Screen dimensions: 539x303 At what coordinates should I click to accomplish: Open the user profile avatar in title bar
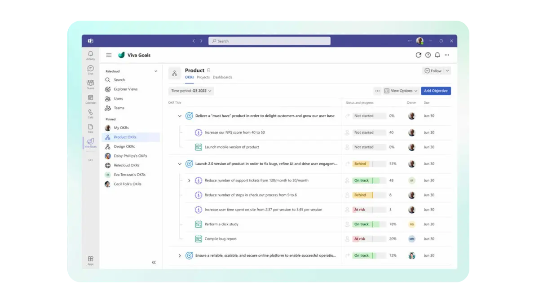pyautogui.click(x=420, y=41)
